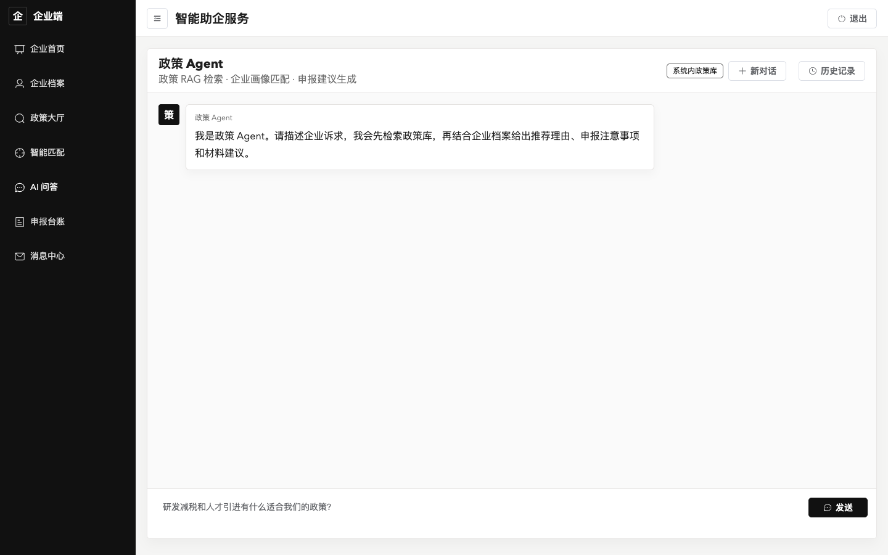
Task: Click the 政策大厅 magnifier icon
Action: 20,118
